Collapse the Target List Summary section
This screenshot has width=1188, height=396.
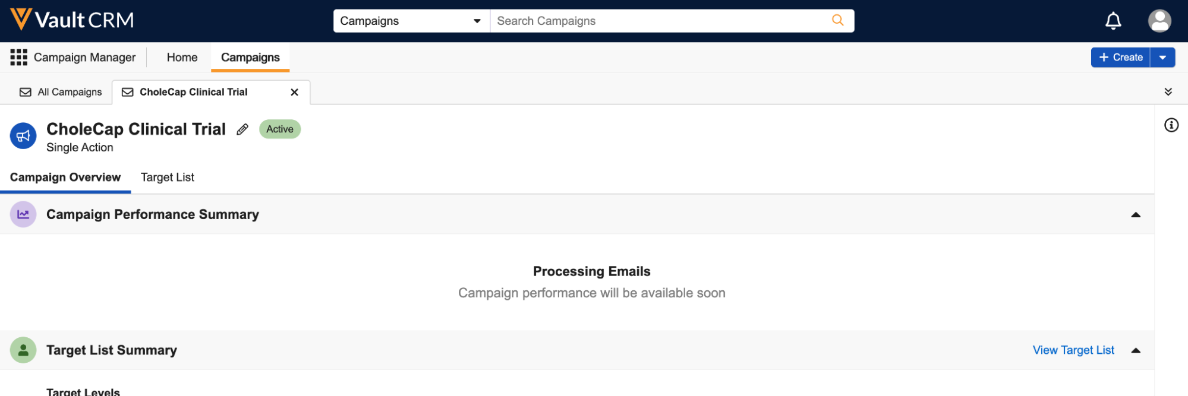[x=1135, y=350]
